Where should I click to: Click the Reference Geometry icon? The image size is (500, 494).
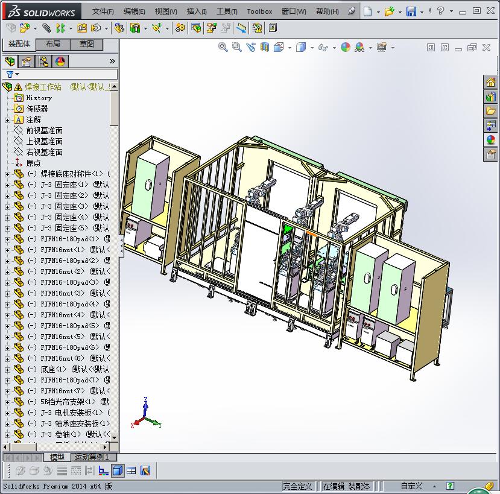157,28
